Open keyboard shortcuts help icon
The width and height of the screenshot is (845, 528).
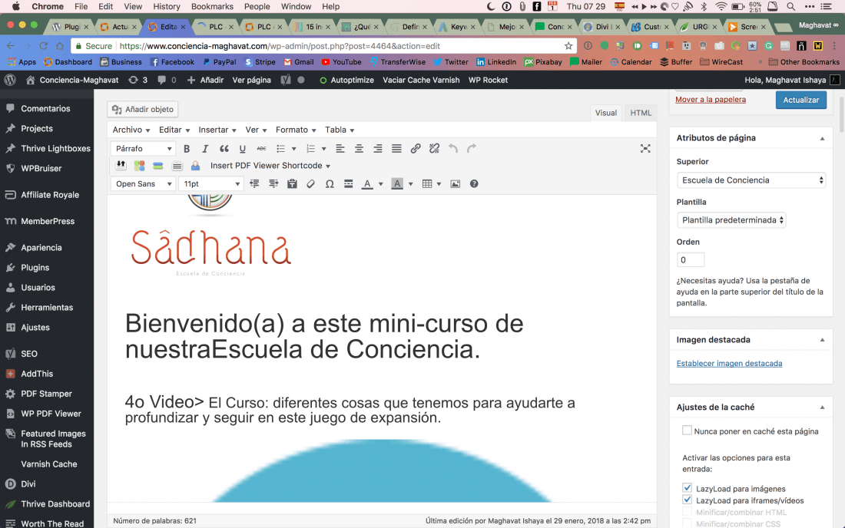click(x=474, y=184)
